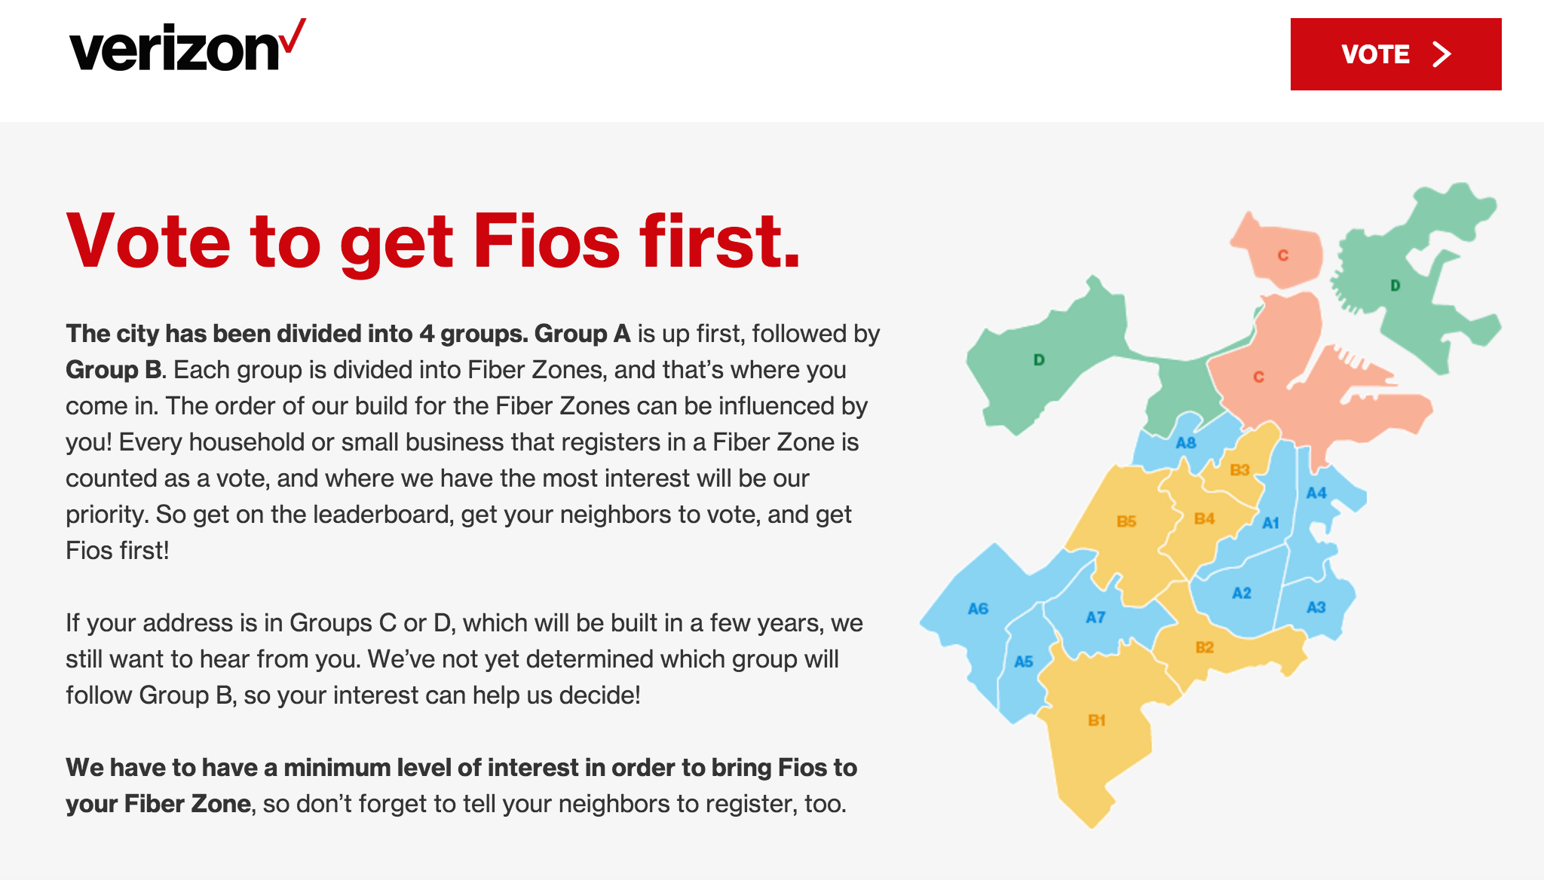Click the small northern salmon C region
The height and width of the screenshot is (880, 1544).
1282,255
